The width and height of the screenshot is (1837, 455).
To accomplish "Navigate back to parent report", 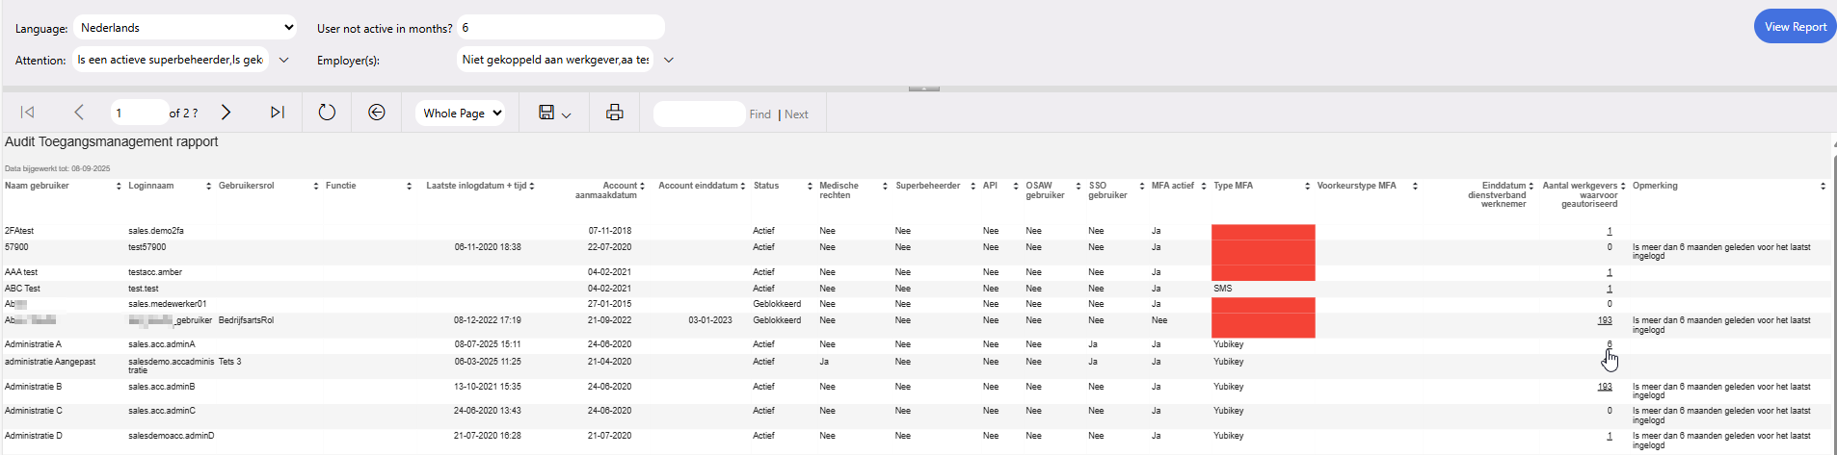I will [377, 113].
